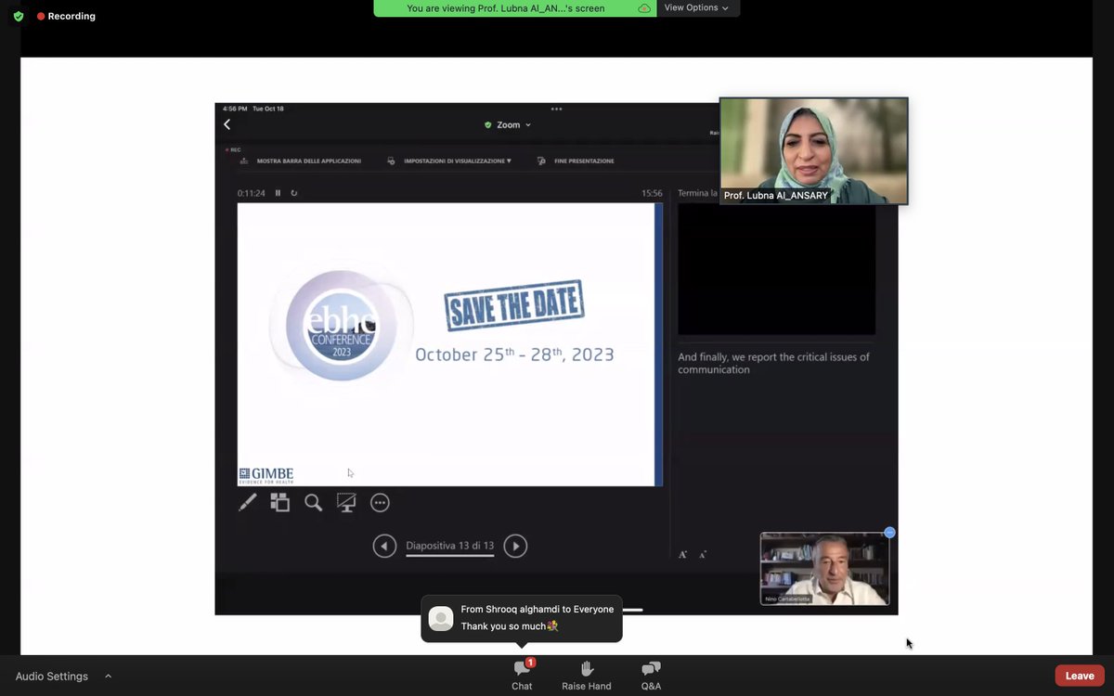This screenshot has height=696, width=1114.
Task: Reset the presentation timer
Action: click(294, 193)
